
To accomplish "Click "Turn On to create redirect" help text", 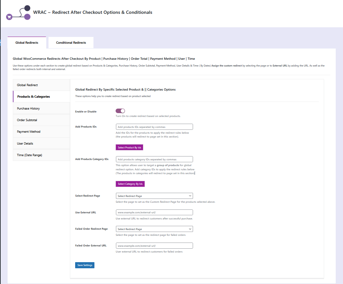I will [148, 116].
